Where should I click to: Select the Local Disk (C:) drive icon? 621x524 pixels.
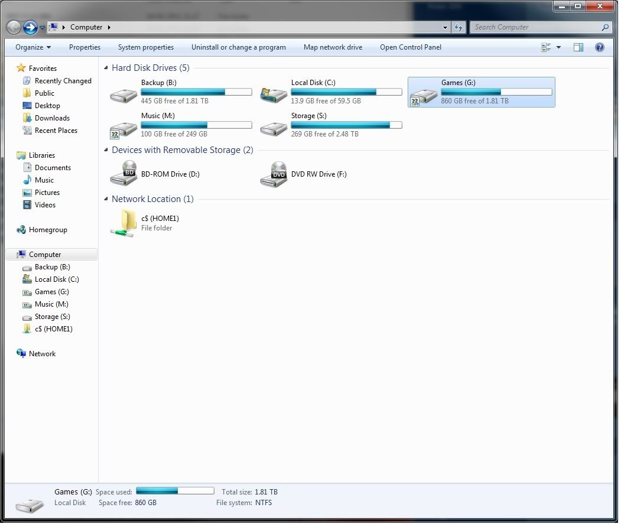coord(274,93)
